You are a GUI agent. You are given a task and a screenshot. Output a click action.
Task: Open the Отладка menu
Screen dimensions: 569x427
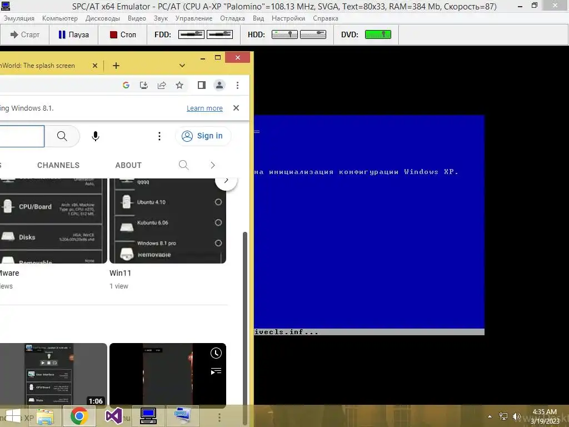pos(232,18)
